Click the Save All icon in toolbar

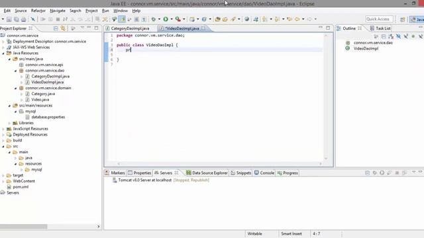[17, 19]
